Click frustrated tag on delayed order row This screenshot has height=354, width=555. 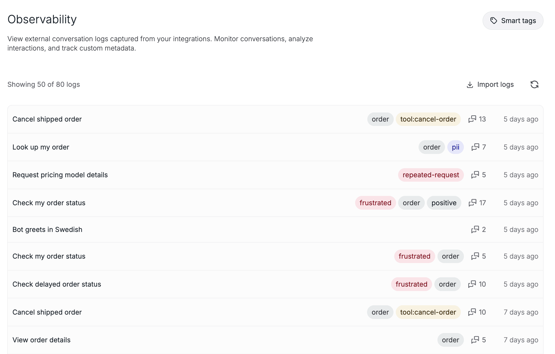point(411,284)
